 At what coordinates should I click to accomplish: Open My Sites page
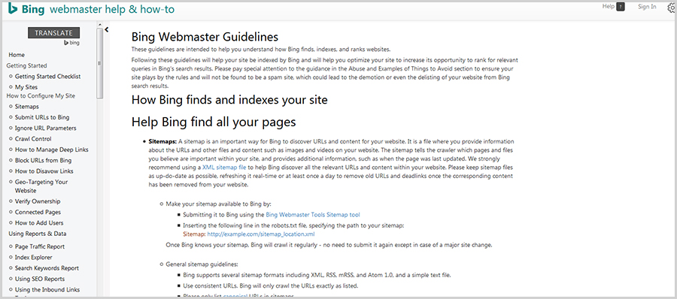click(x=26, y=87)
